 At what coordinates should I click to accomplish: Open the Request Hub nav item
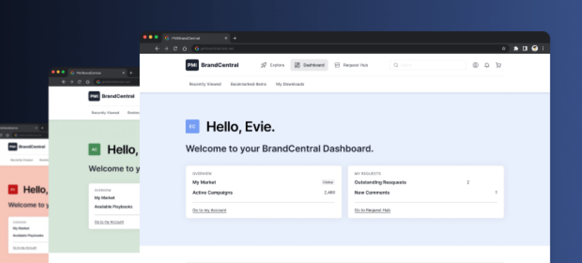pyautogui.click(x=351, y=65)
